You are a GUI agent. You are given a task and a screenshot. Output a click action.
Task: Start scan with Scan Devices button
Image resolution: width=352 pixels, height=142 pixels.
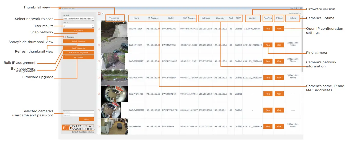78,31
